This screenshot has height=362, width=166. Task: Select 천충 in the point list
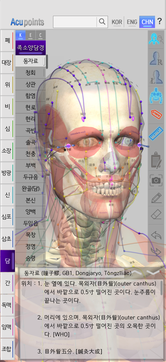click(30, 153)
